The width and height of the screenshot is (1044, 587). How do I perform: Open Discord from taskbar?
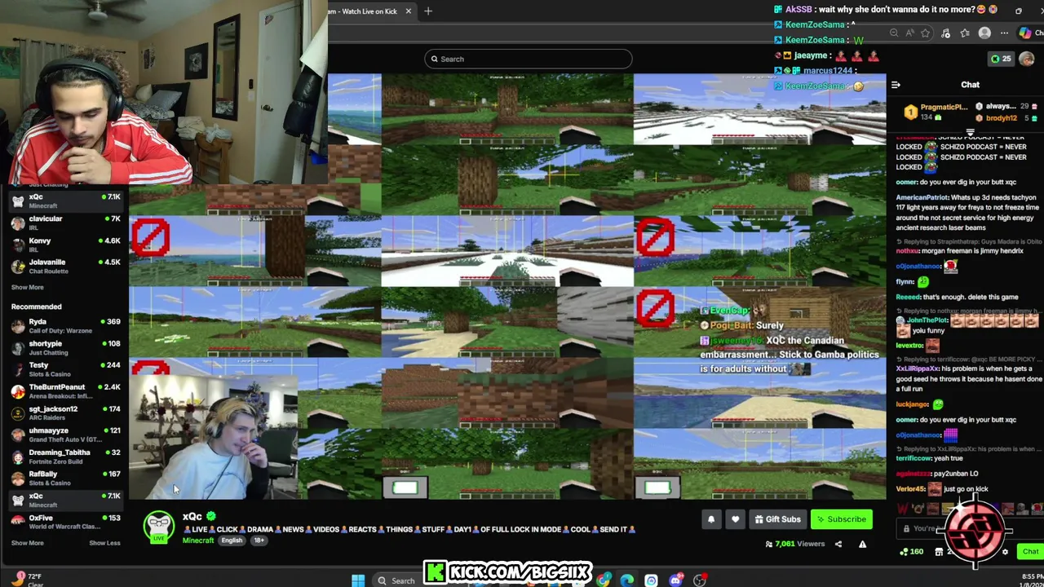click(x=675, y=580)
